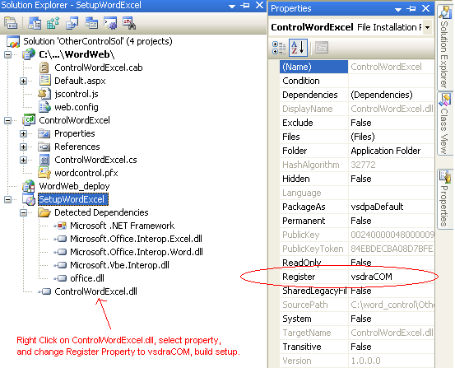This screenshot has width=455, height=368.
Task: Collapse the Detected Dependencies folder
Action: coord(24,212)
